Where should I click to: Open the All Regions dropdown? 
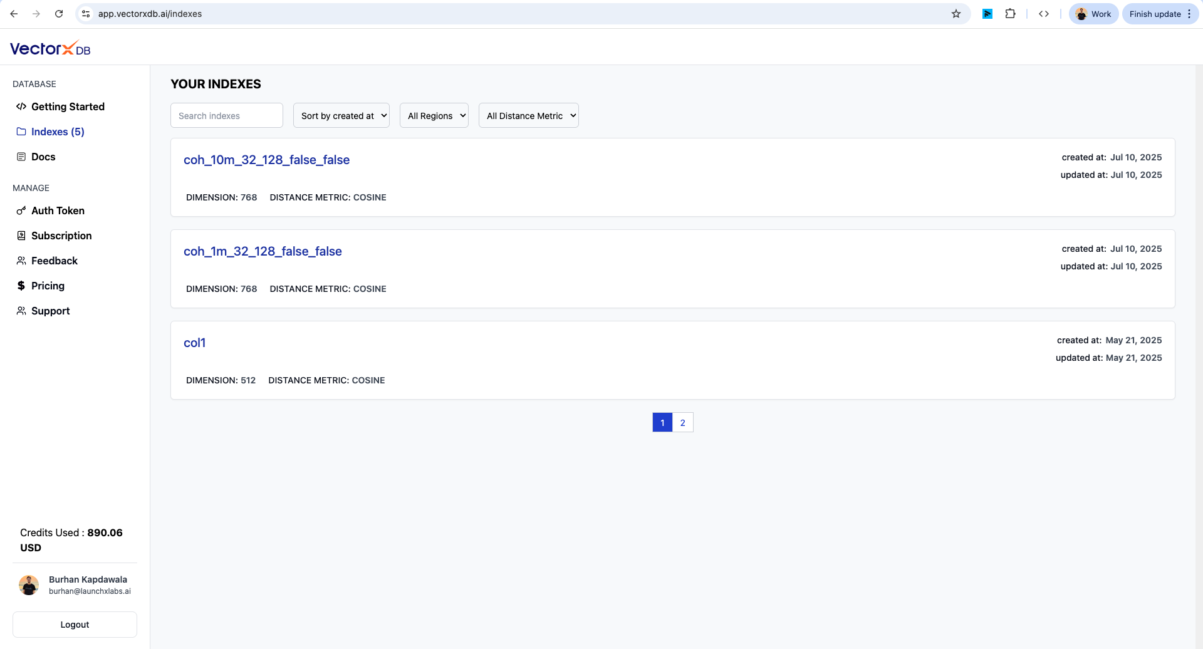coord(434,115)
